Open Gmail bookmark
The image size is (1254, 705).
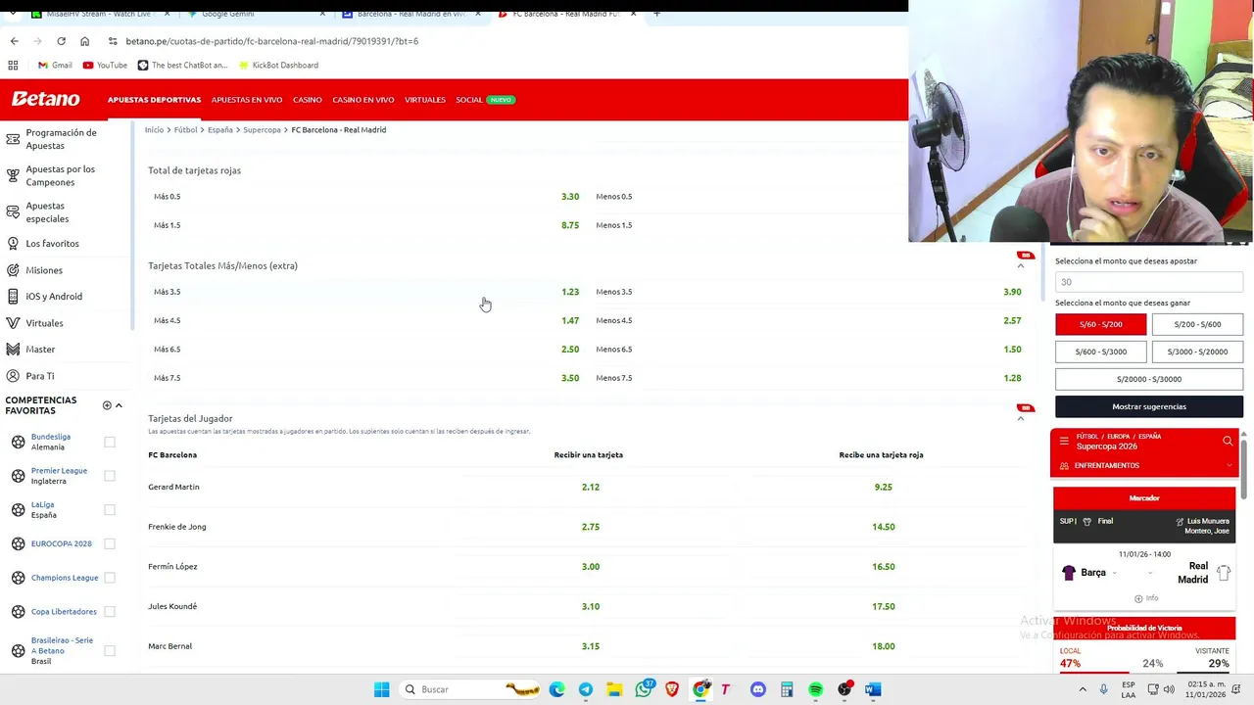[x=55, y=66]
